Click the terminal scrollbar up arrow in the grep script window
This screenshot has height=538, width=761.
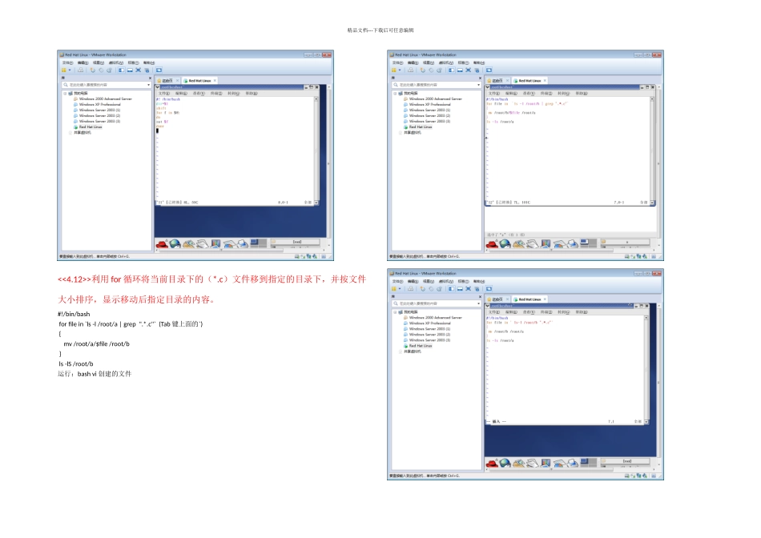tap(652, 99)
